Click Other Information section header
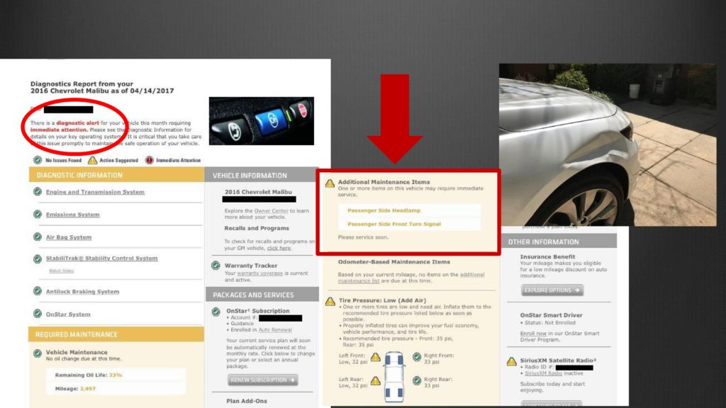The image size is (726, 408). coord(559,242)
